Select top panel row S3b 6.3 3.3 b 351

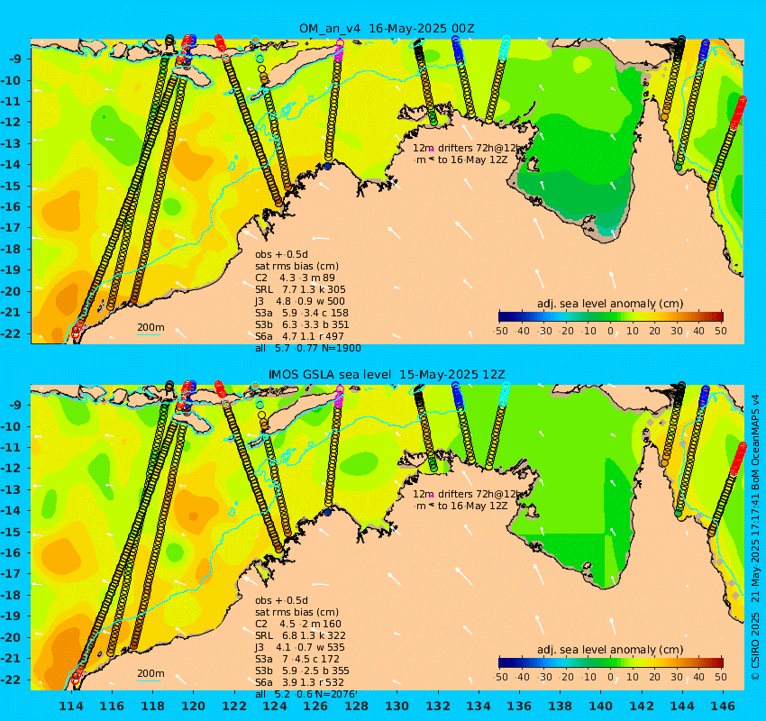[302, 324]
